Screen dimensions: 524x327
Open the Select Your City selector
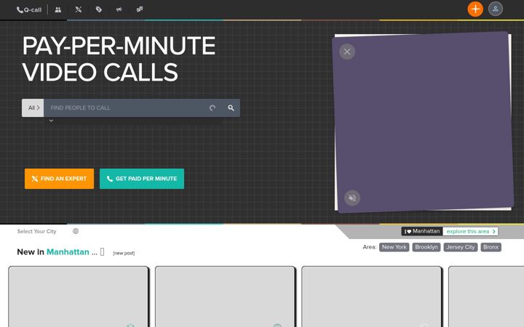coord(37,231)
